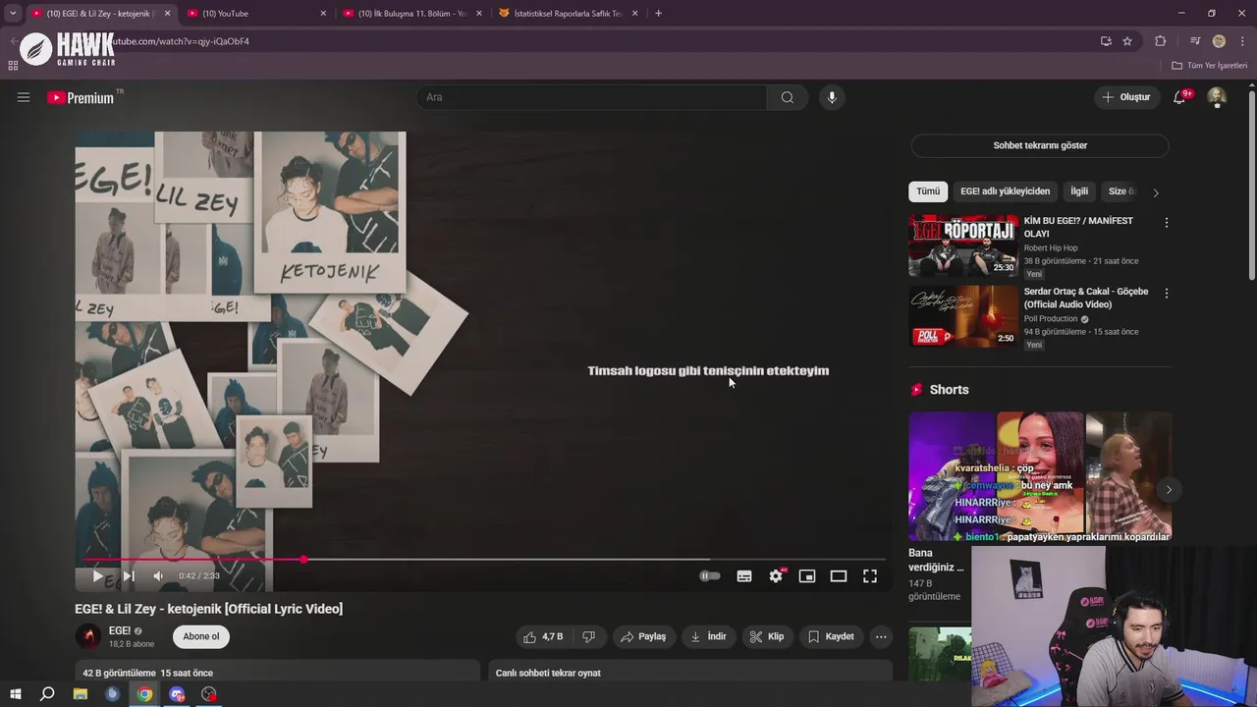The image size is (1257, 707).
Task: Open options for KİM BU EGE!? video
Action: coord(1167,223)
